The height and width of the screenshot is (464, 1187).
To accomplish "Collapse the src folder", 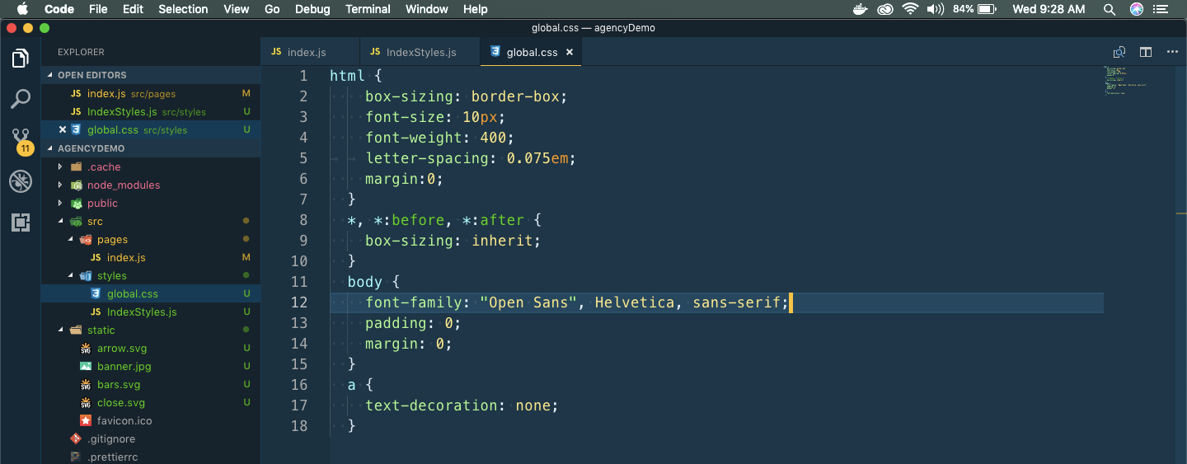I will tap(95, 221).
